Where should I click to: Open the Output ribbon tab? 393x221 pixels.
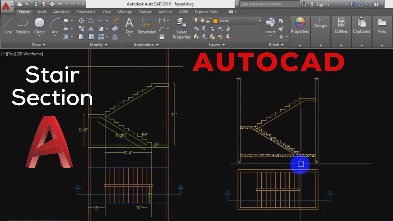pos(145,12)
